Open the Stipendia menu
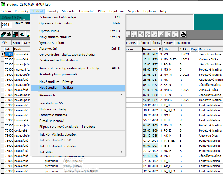The width and height of the screenshot is (223, 174). click(x=69, y=11)
